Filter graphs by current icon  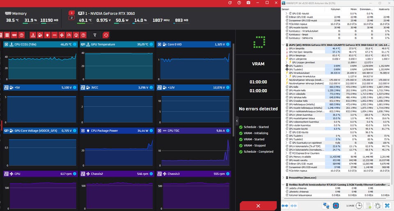(x=55, y=35)
